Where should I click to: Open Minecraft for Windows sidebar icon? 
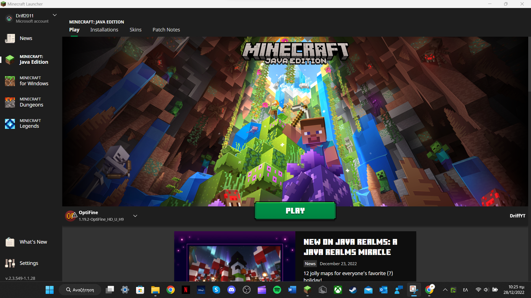click(x=10, y=81)
